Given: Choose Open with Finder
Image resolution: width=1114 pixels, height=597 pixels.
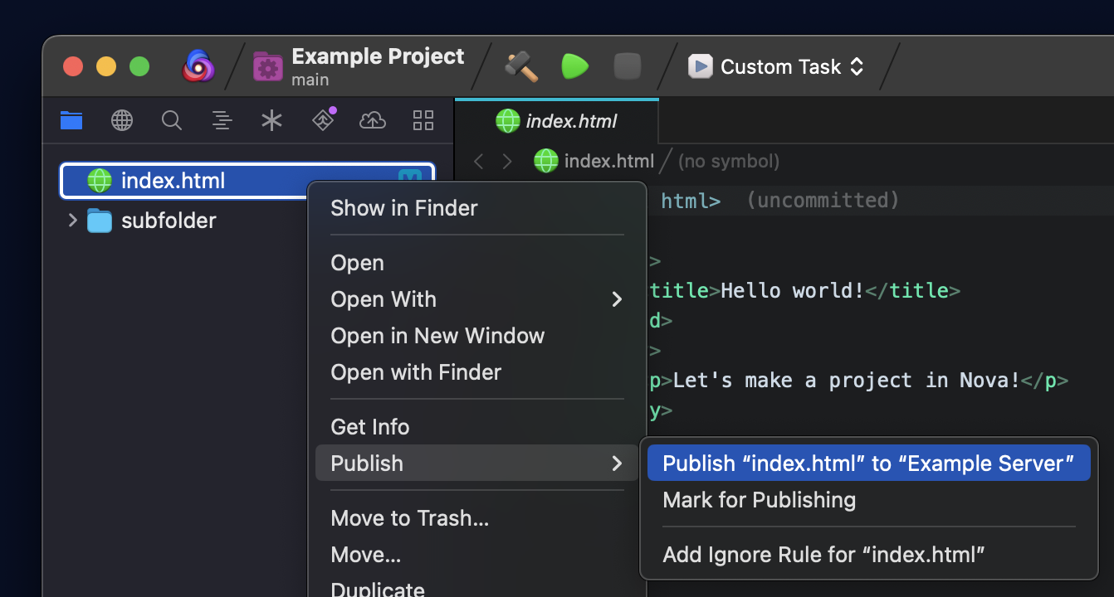Looking at the screenshot, I should point(416,372).
